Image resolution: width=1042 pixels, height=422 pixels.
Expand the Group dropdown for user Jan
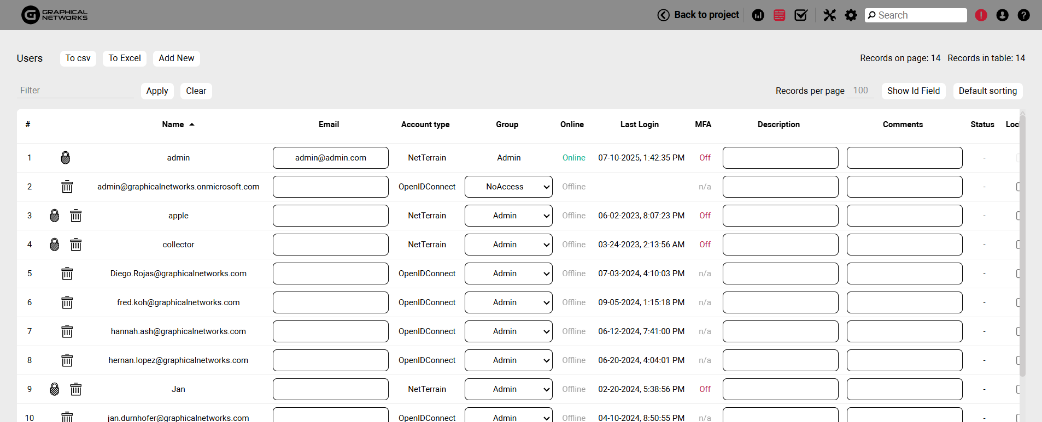pyautogui.click(x=508, y=389)
